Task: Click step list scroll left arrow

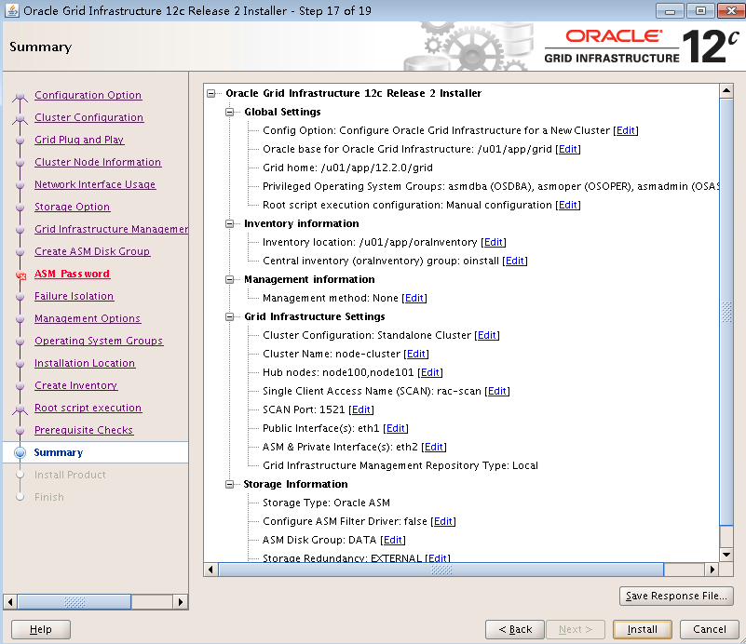Action: tap(10, 602)
